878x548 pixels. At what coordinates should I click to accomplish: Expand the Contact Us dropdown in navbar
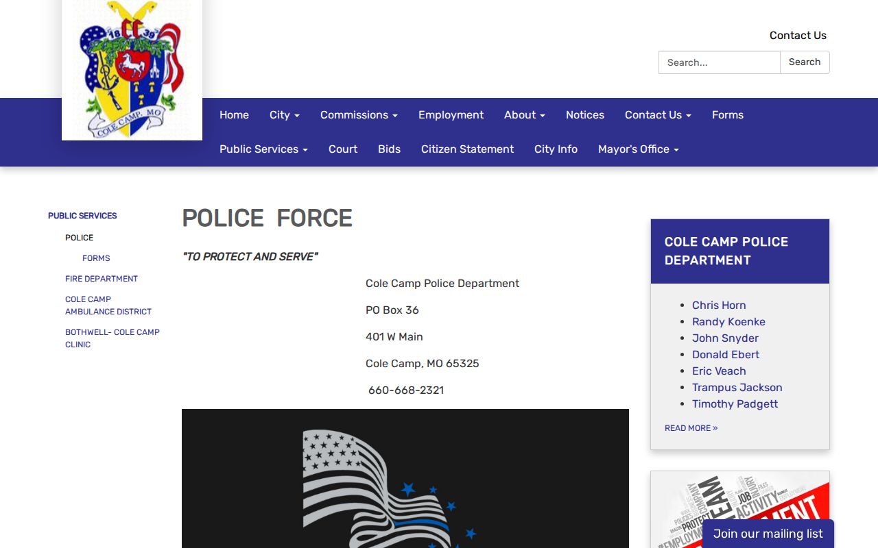pos(658,115)
